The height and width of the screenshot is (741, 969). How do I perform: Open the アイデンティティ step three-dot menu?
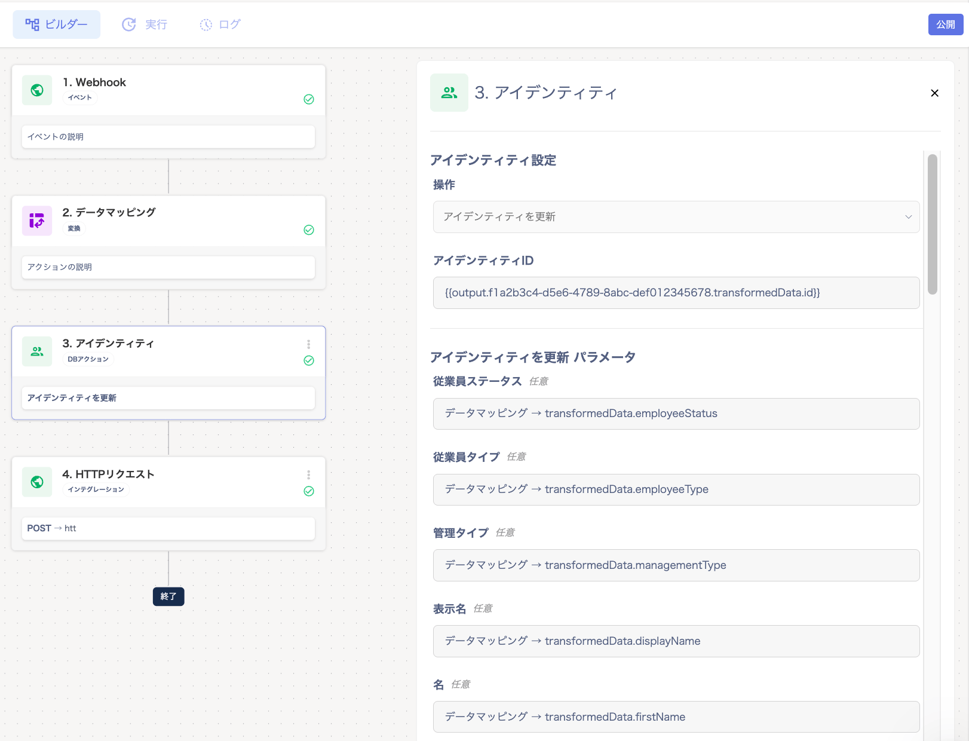pyautogui.click(x=309, y=344)
